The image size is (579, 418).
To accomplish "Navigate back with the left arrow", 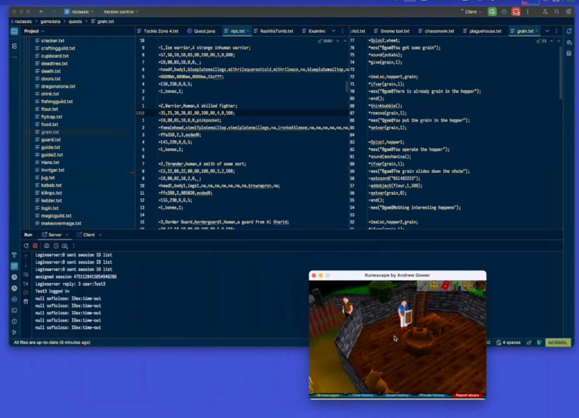I will coord(42,11).
